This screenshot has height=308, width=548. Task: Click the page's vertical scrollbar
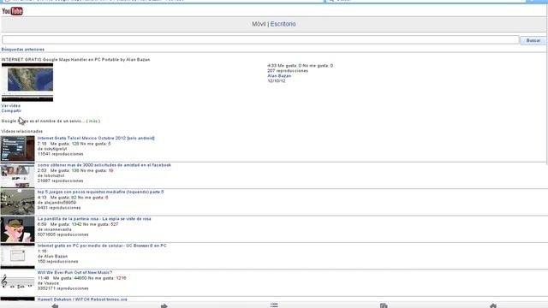coord(547,84)
